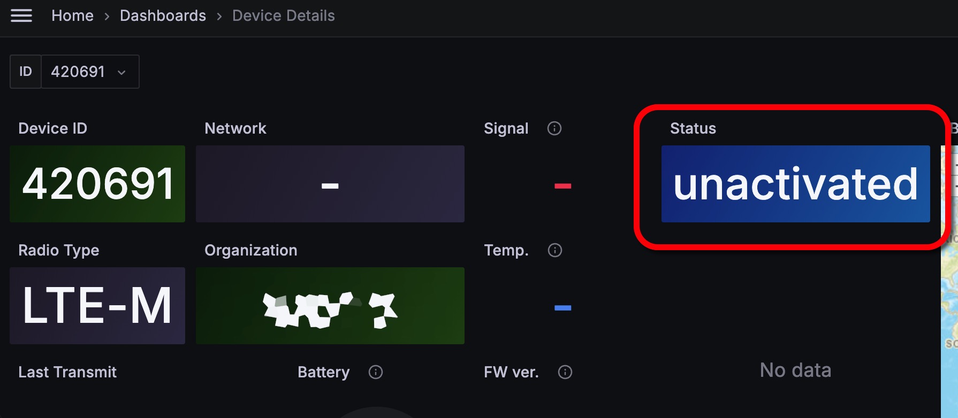958x418 pixels.
Task: Click the green Device ID value panel
Action: [x=97, y=184]
